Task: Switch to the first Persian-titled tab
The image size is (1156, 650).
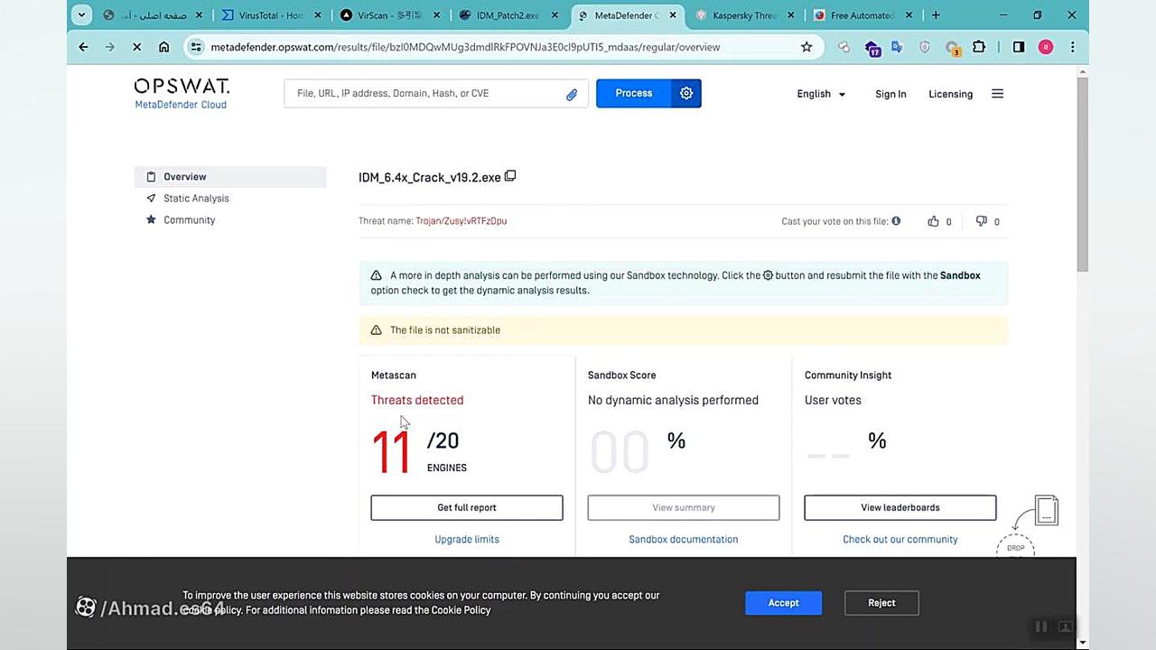Action: [152, 15]
